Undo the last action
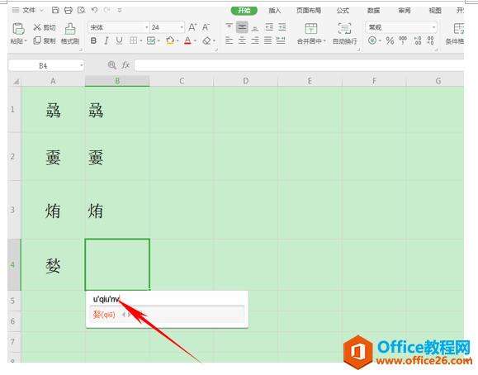 pos(94,10)
